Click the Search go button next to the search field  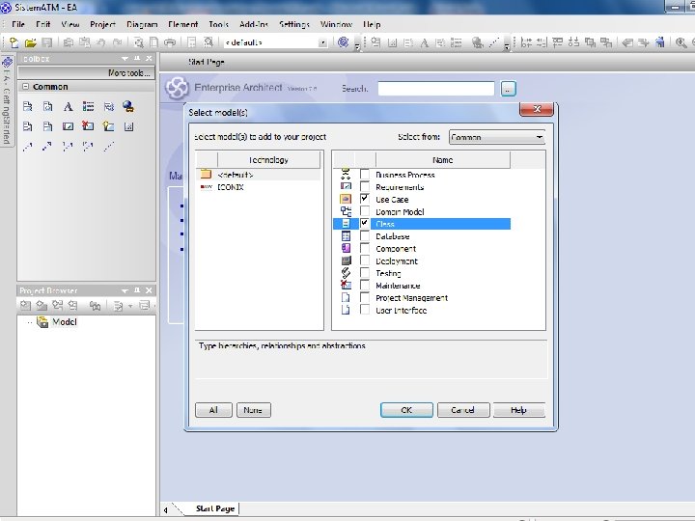[x=509, y=89]
